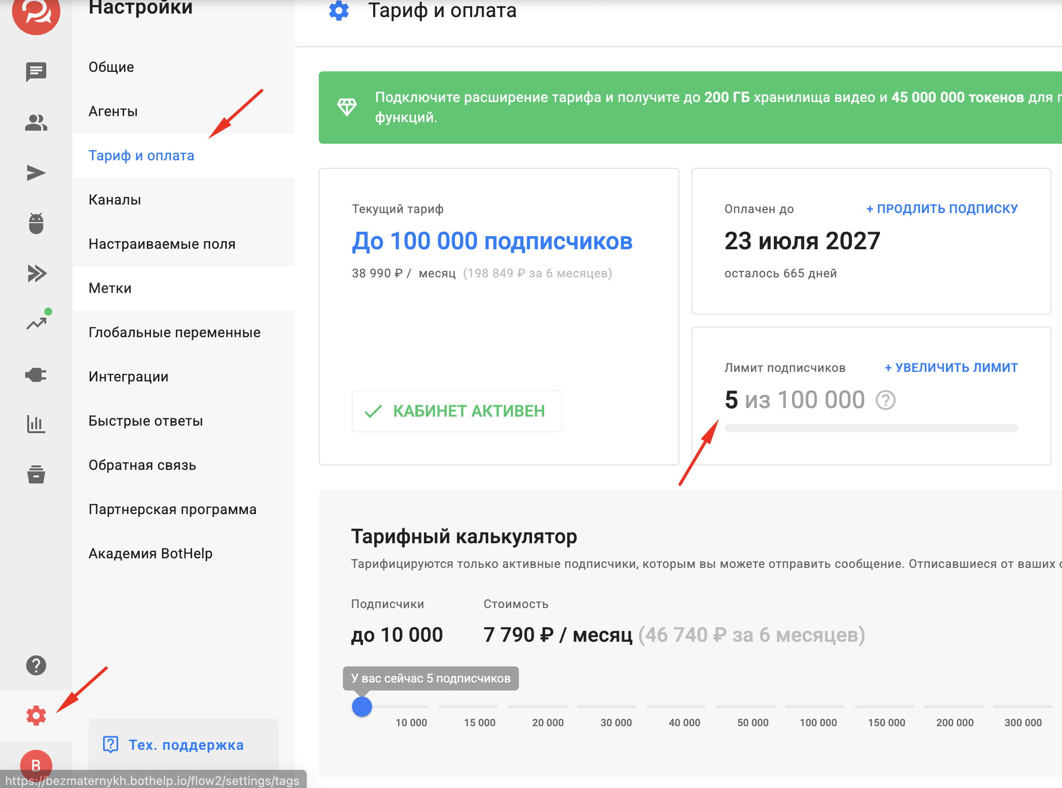Open the integrations plug icon
The image size is (1062, 788).
(36, 374)
